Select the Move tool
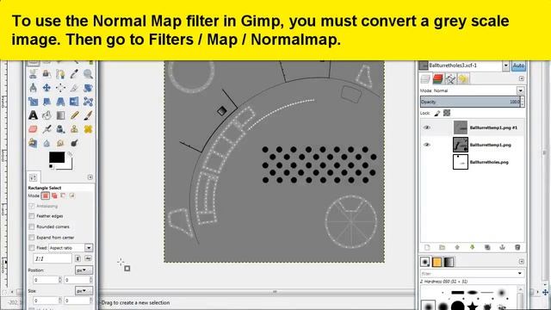The image size is (551, 310). click(46, 88)
